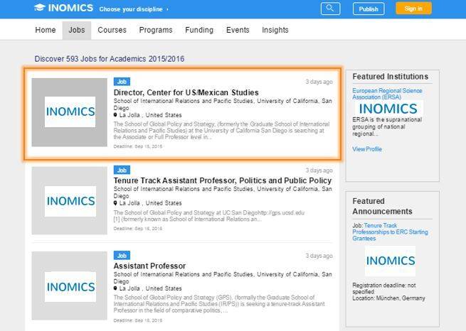Click the Director listing's Deadline date text
Viewport: 466px width, 331px height.
pos(138,146)
